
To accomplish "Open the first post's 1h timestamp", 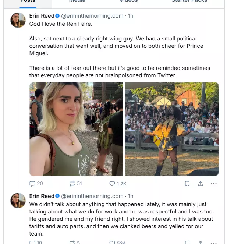I will (131, 16).
